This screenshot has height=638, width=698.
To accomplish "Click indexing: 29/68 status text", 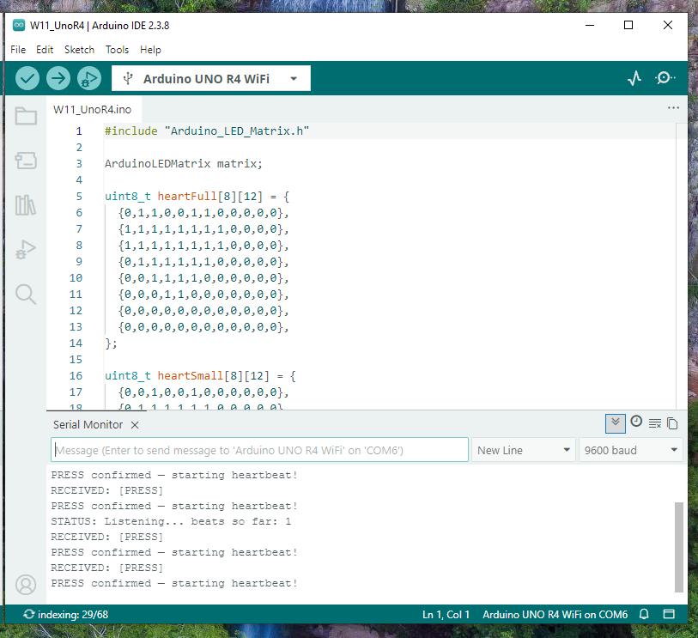I will pos(73,615).
